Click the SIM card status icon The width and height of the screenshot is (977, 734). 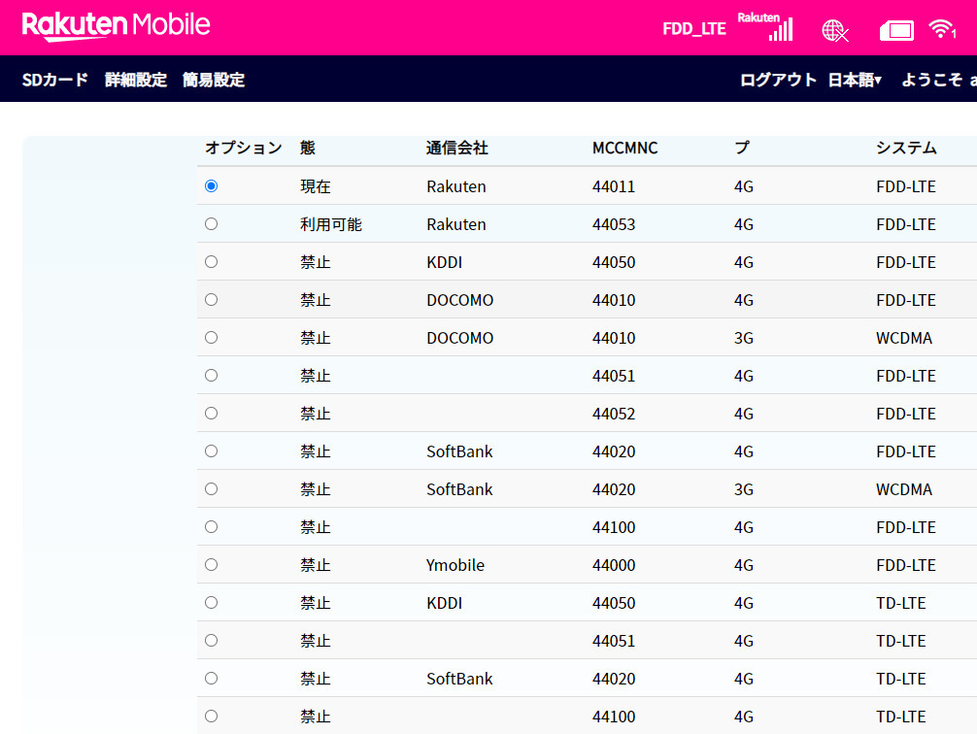pos(896,31)
